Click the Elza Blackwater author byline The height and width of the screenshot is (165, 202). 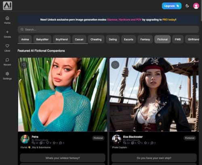point(131,140)
